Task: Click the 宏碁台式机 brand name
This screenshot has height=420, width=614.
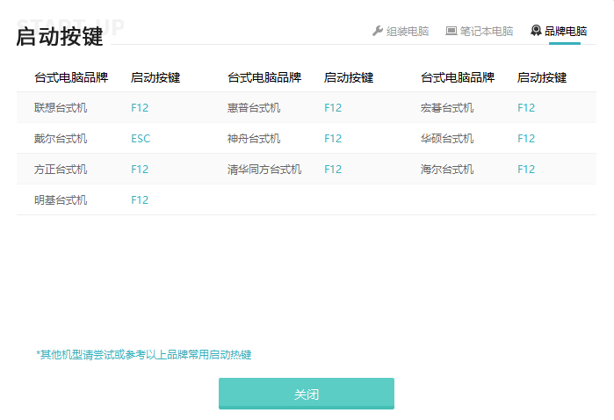Action: click(447, 108)
